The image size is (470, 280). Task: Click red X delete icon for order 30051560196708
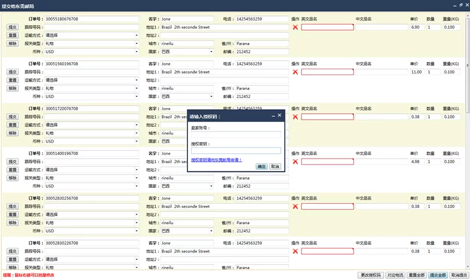pyautogui.click(x=295, y=72)
